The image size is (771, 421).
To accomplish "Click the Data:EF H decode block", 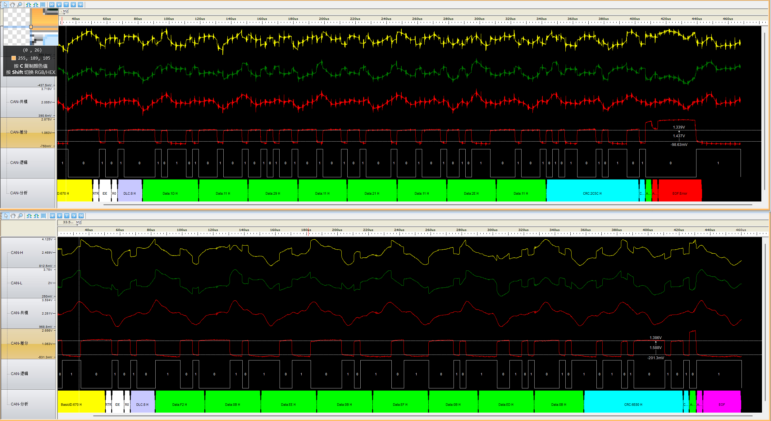I will pyautogui.click(x=400, y=401).
